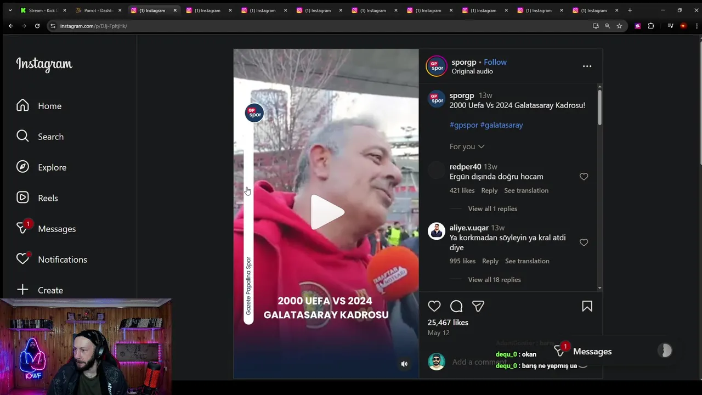Viewport: 702px width, 395px height.
Task: Like the post with heart icon
Action: coord(434,306)
